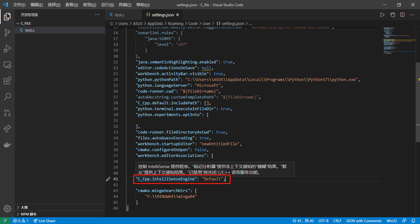420x224 pixels.
Task: Open the Search view
Action: 7,97
